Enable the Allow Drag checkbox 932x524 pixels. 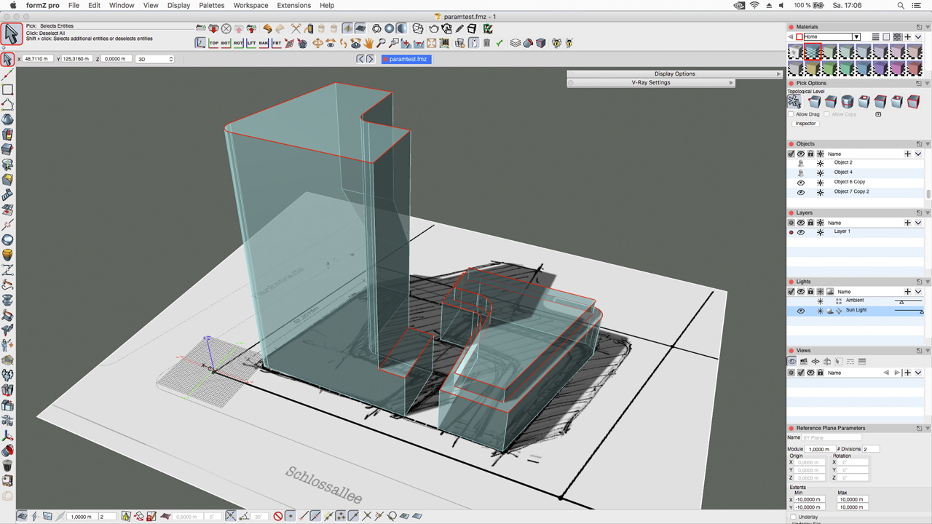791,114
